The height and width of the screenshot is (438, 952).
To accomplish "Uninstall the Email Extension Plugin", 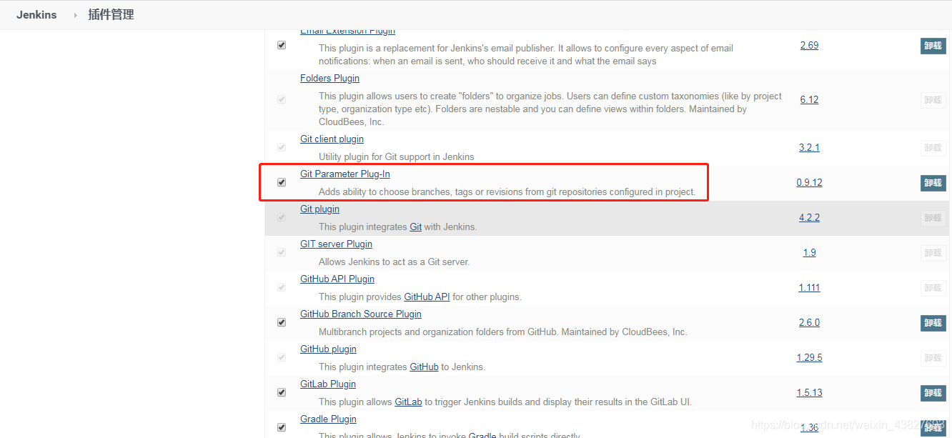I will 933,46.
